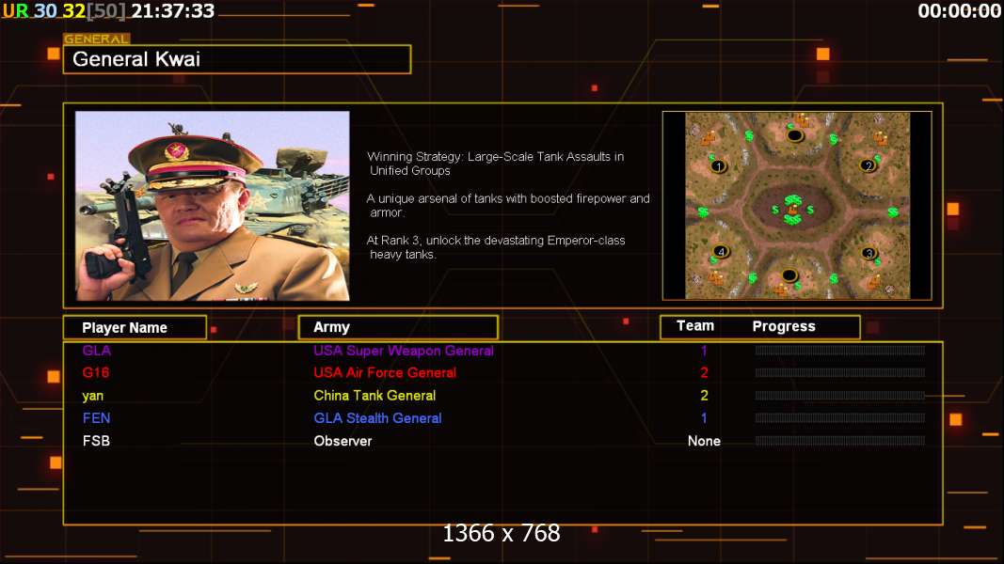Click the Player Name column header

point(135,327)
